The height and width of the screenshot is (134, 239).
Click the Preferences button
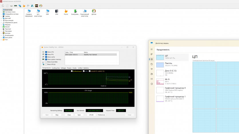[101, 115]
